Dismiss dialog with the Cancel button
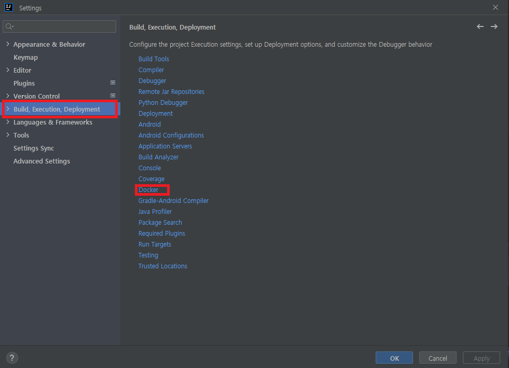 [x=438, y=358]
